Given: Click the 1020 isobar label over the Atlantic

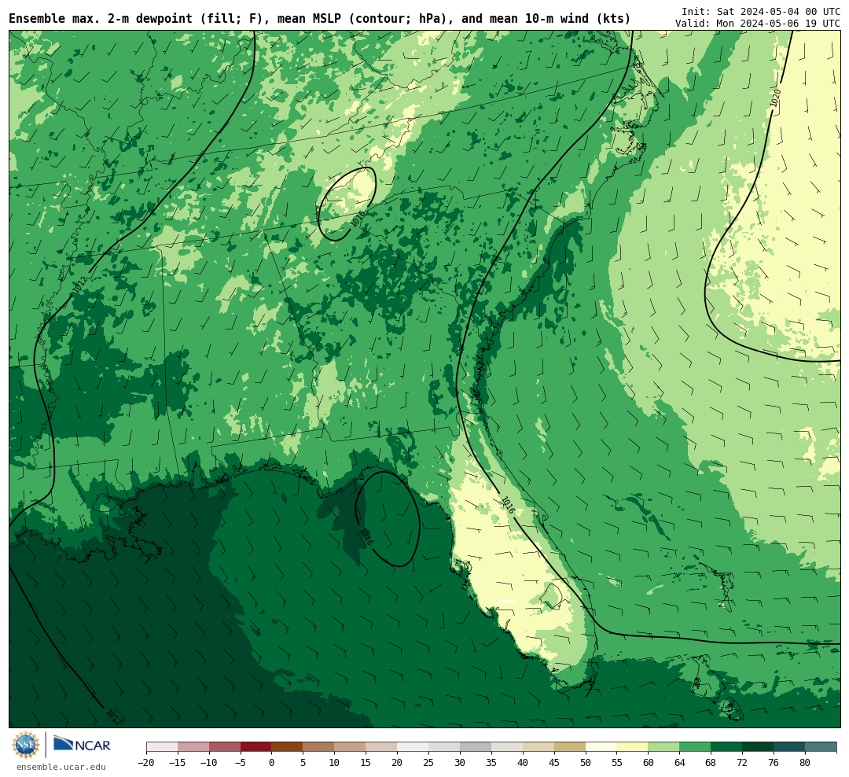Looking at the screenshot, I should point(776,98).
